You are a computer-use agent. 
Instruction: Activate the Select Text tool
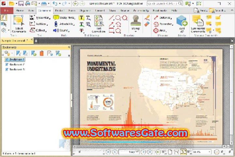click(x=4, y=24)
